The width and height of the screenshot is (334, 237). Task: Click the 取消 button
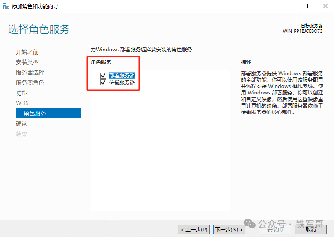click(x=310, y=229)
